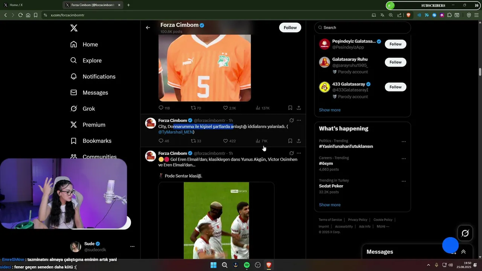Share the Donnarumma post
This screenshot has height=271, width=482.
(299, 141)
